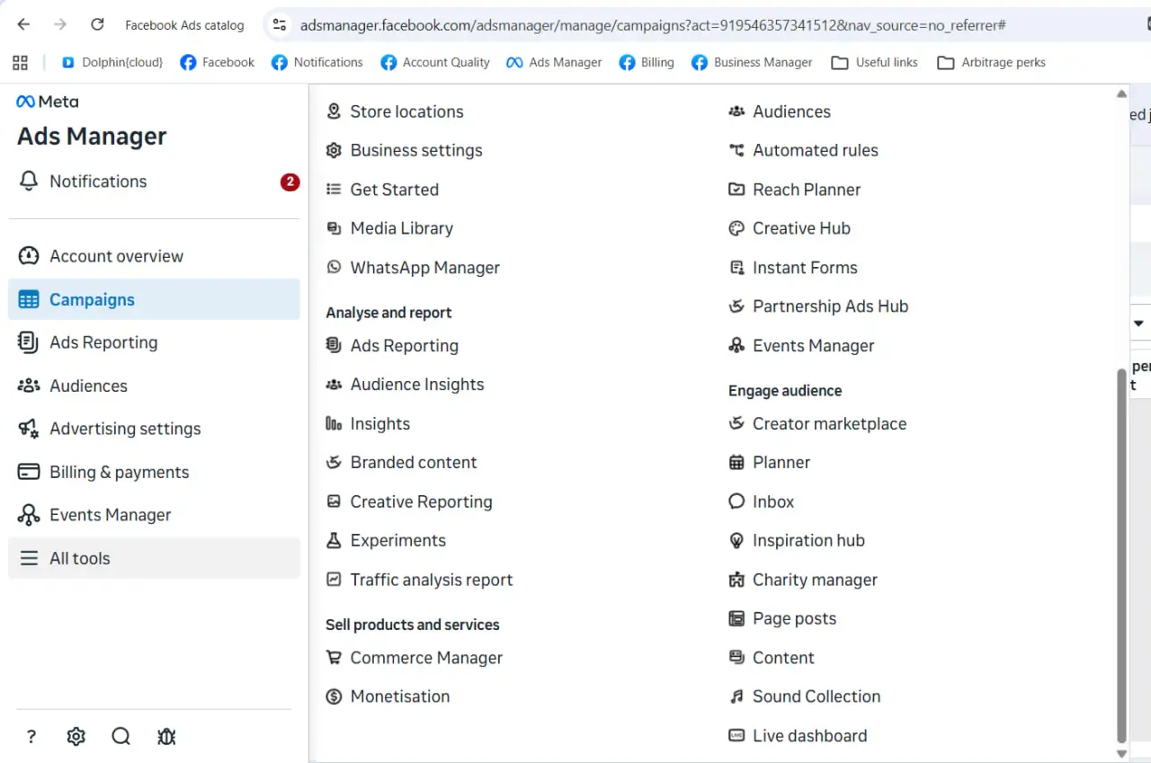Open Ads Reporting under Analyse and report
The height and width of the screenshot is (763, 1151).
404,346
